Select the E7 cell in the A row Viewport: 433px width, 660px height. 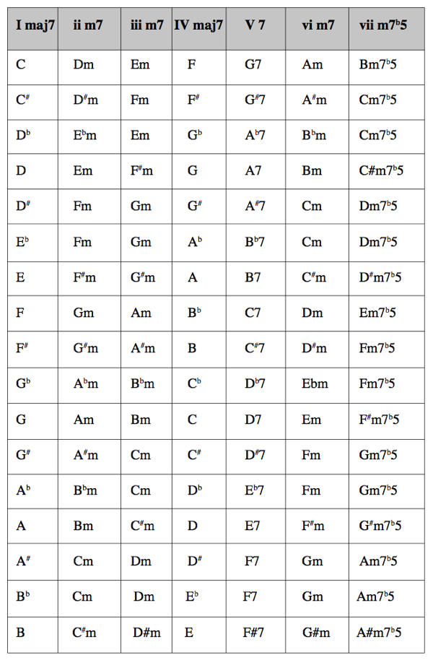click(256, 526)
